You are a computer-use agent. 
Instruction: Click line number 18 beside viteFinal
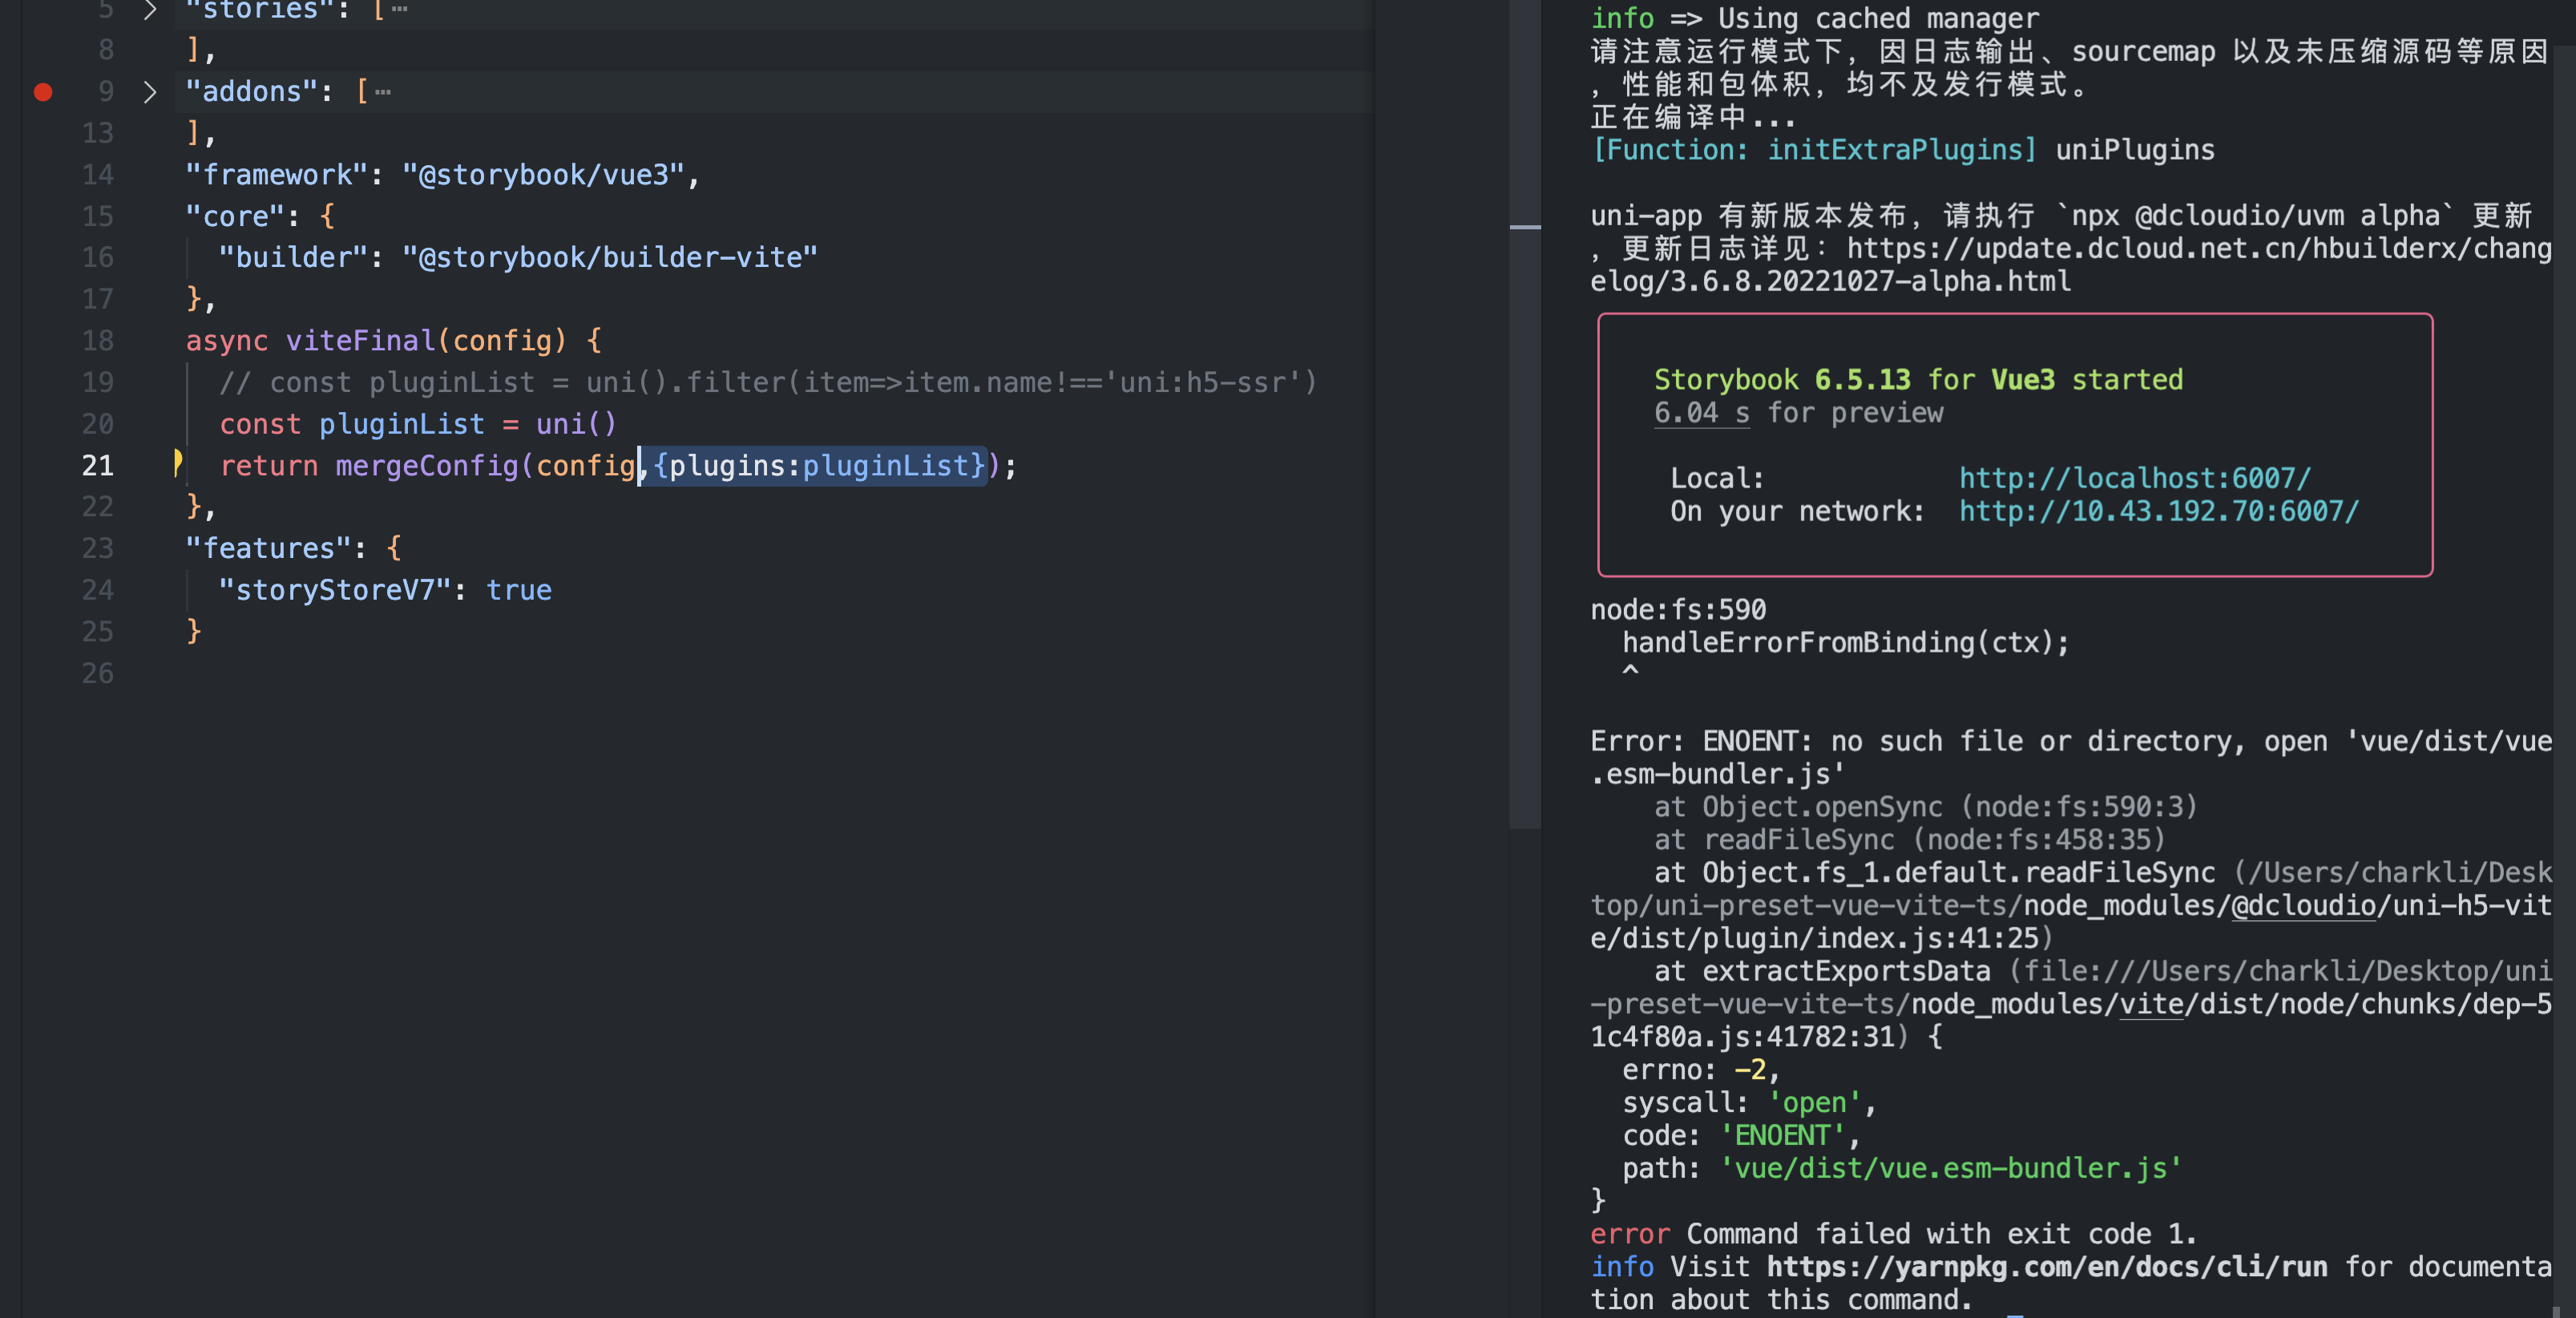97,340
